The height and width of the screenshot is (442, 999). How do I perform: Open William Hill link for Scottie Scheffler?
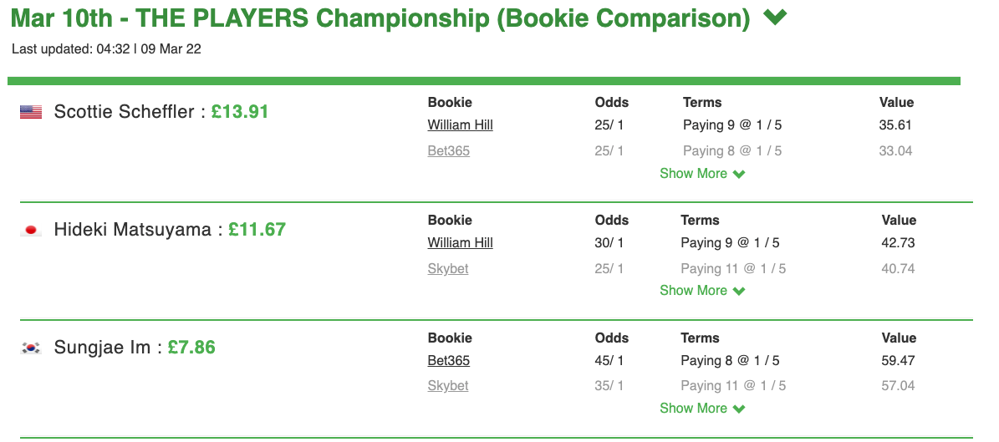pos(460,124)
